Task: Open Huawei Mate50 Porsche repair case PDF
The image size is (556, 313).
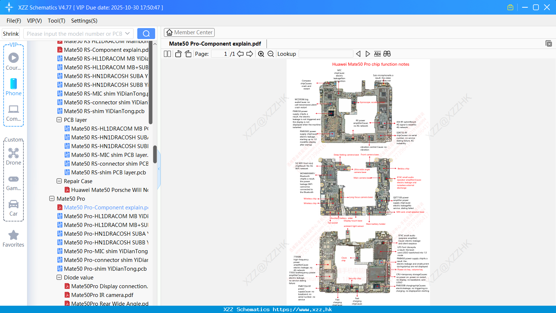Action: tap(106, 190)
